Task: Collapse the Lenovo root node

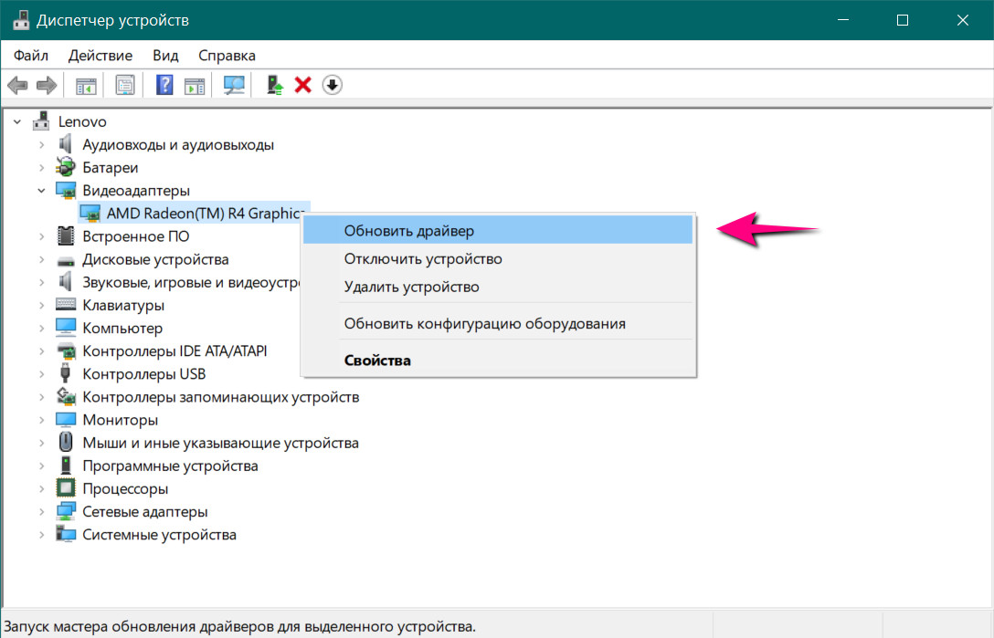Action: tap(17, 121)
